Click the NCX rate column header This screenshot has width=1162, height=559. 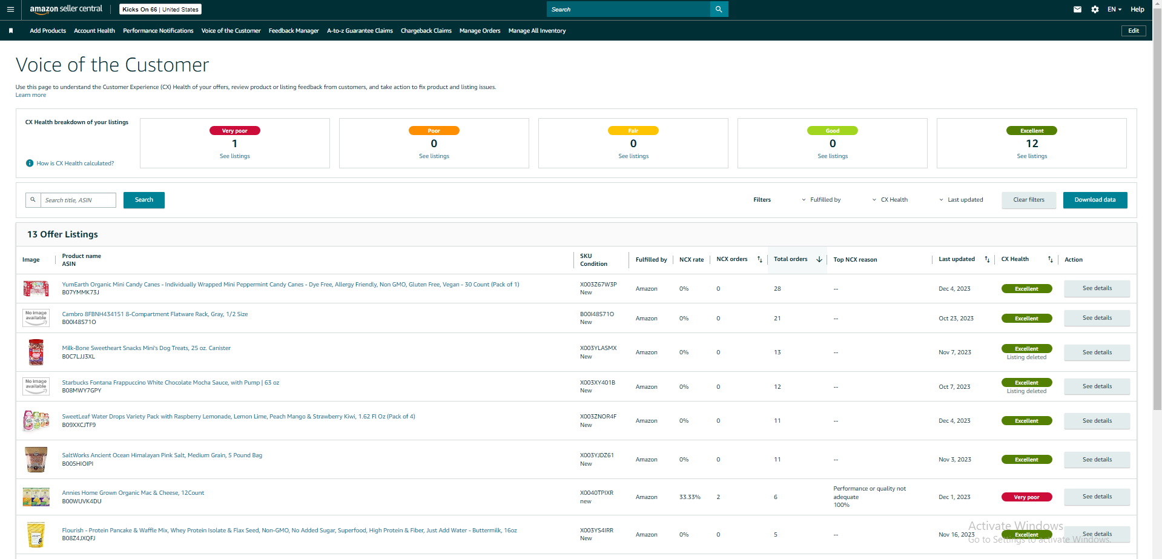(692, 260)
